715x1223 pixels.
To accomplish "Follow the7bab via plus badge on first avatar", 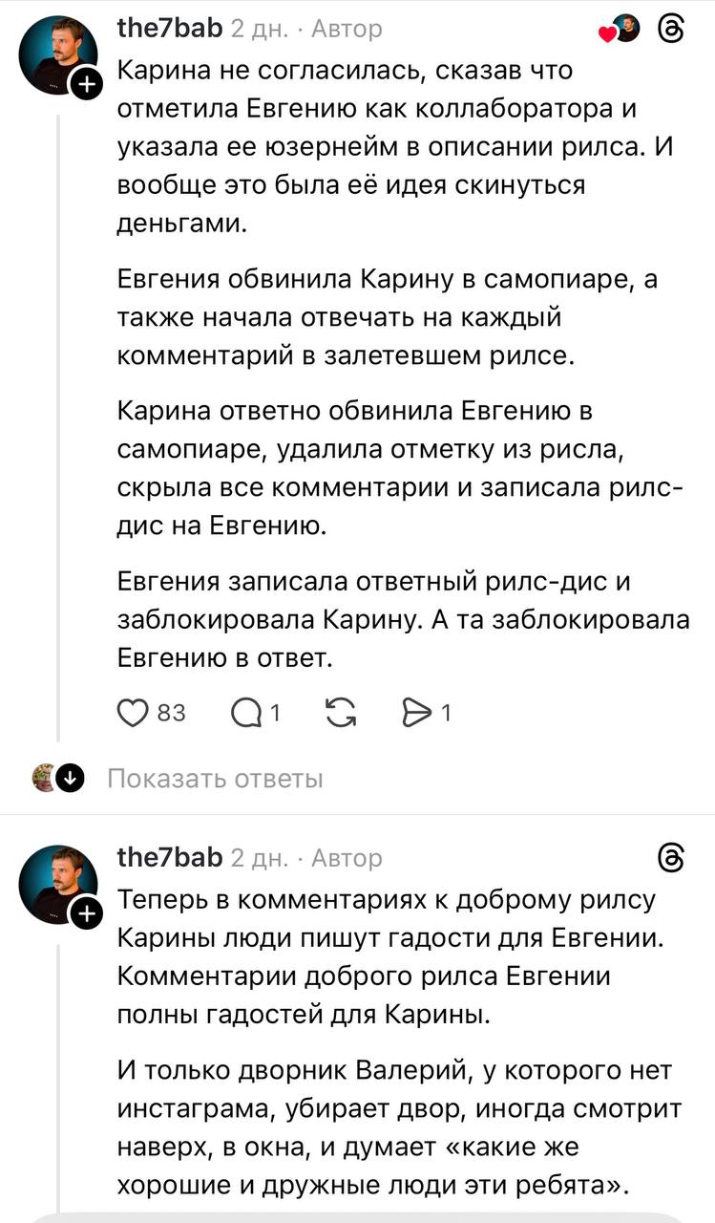I will pos(86,86).
